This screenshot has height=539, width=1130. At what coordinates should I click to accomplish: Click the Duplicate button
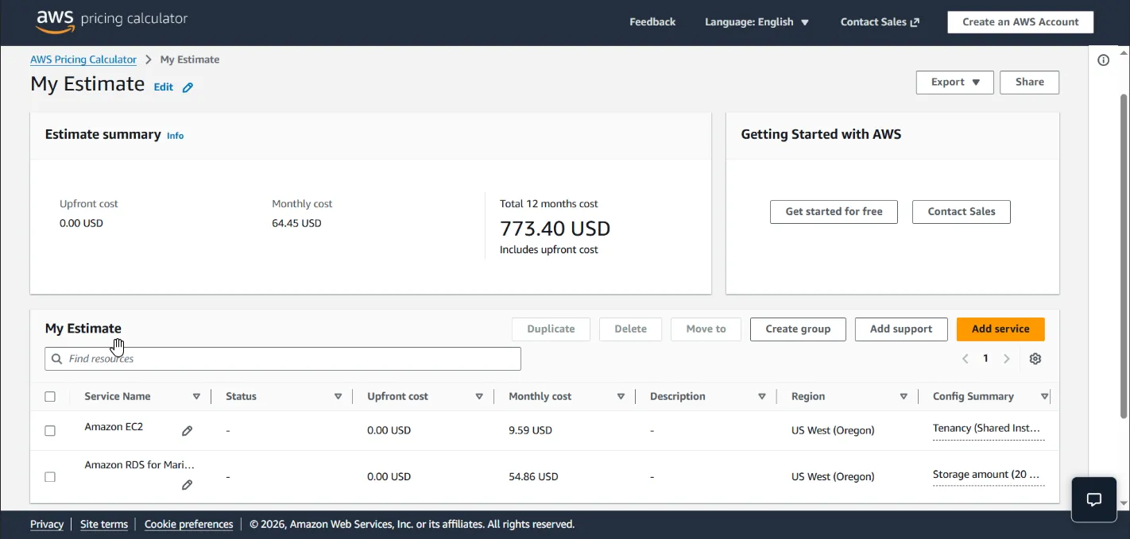[x=551, y=329]
